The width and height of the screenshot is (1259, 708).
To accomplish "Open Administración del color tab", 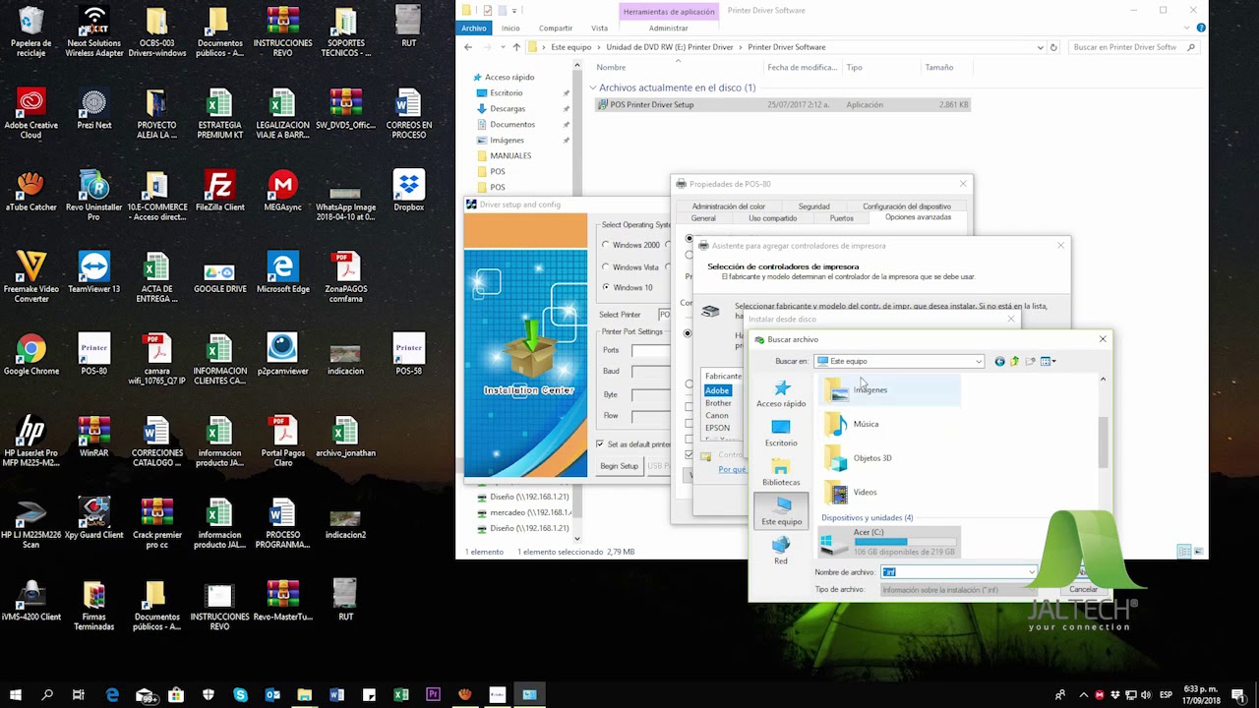I will 729,206.
